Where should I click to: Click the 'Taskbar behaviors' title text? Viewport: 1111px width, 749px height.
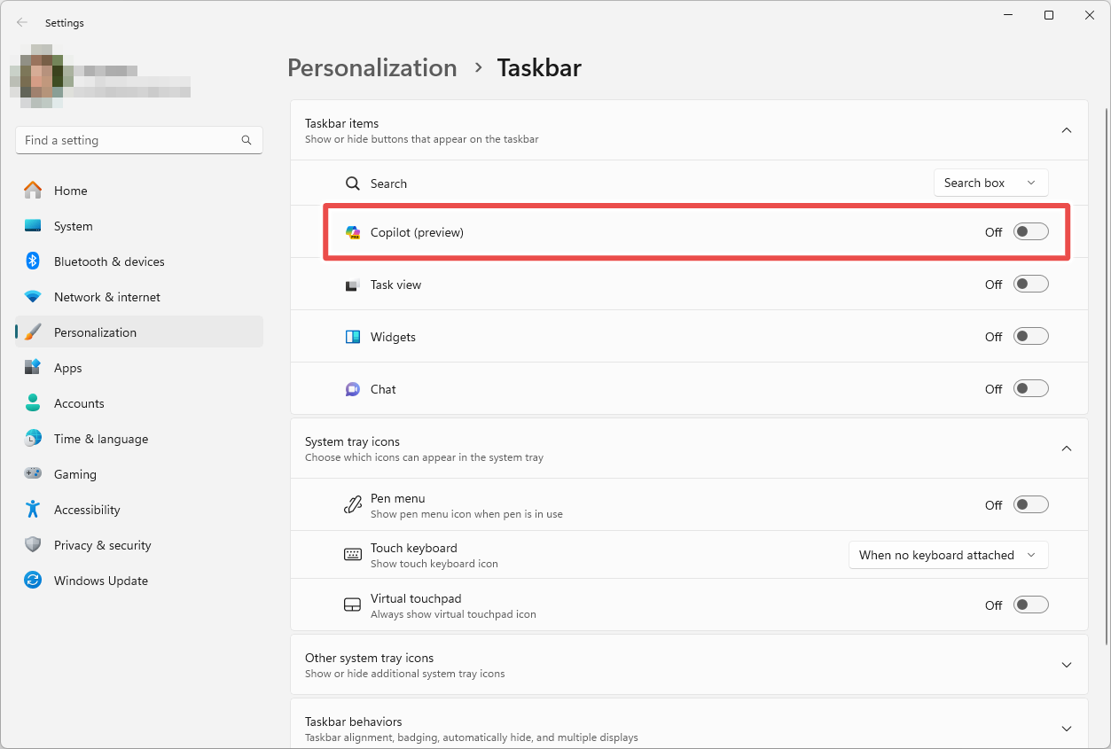(353, 722)
